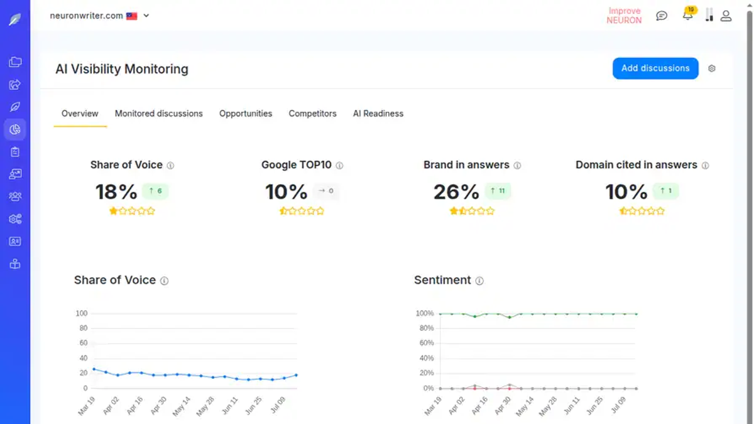Click info icon beside Sentiment chart title
Screen dimensions: 754x424
coord(479,281)
